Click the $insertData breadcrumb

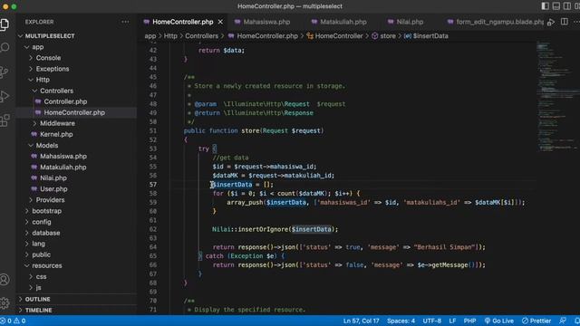[430, 36]
